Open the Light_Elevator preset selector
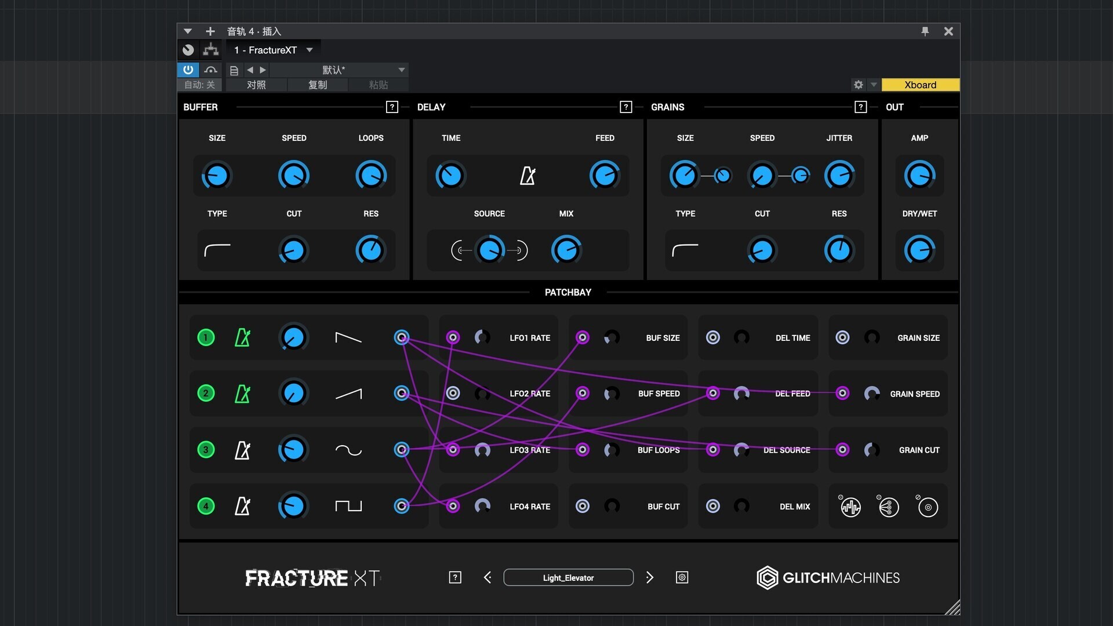 (568, 577)
